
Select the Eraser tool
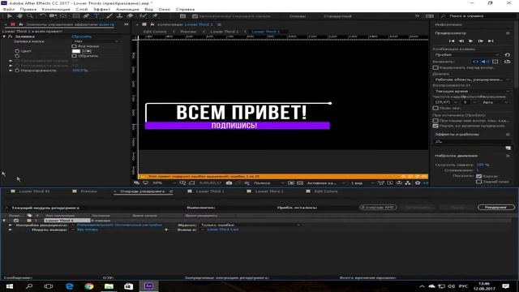pos(130,16)
